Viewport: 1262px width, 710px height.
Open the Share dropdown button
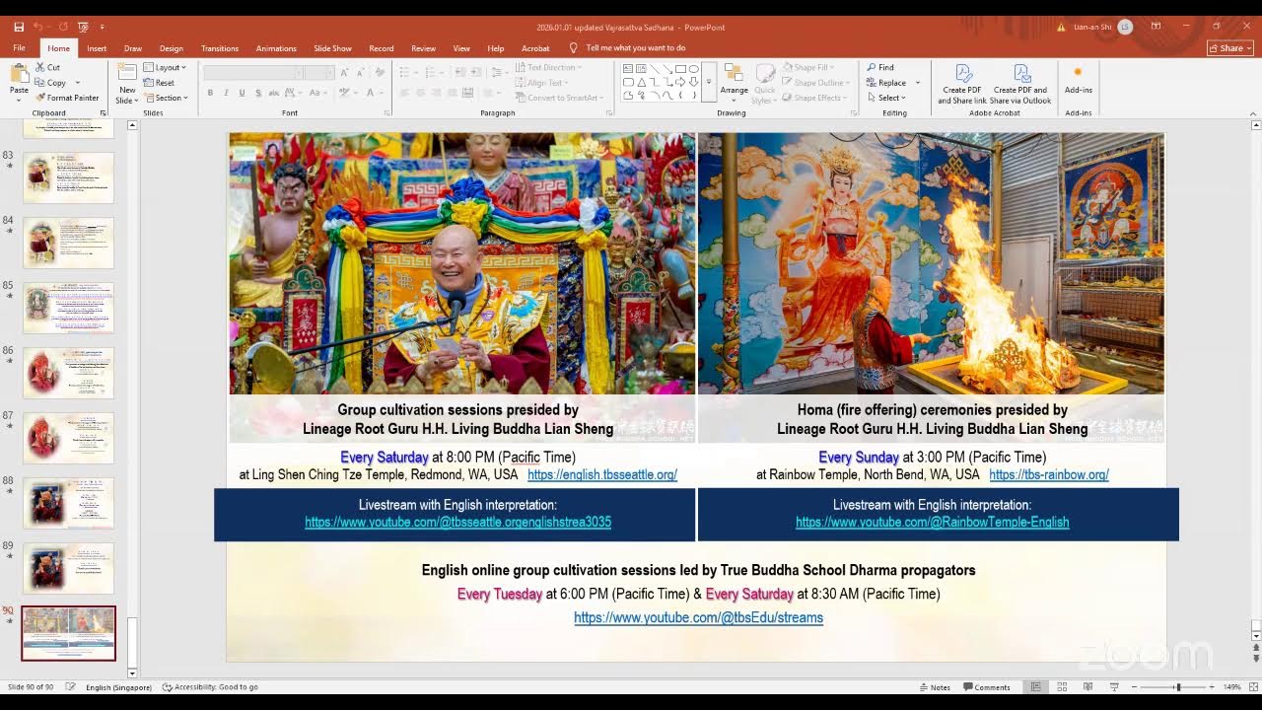coord(1230,47)
